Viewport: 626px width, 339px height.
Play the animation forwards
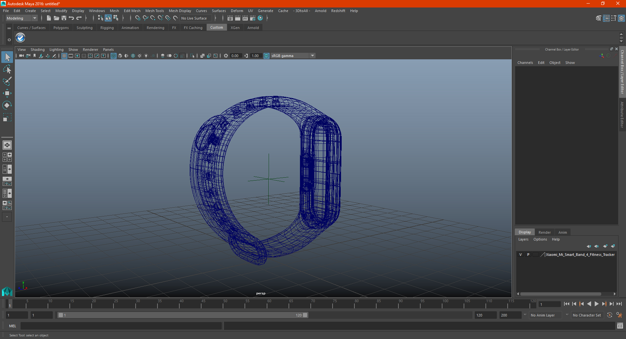tap(597, 304)
